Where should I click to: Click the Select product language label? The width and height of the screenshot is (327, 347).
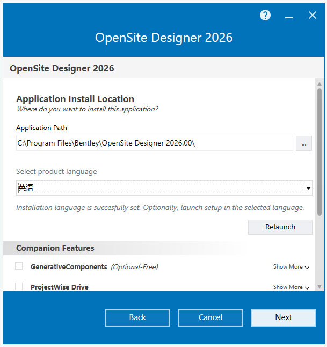56,172
